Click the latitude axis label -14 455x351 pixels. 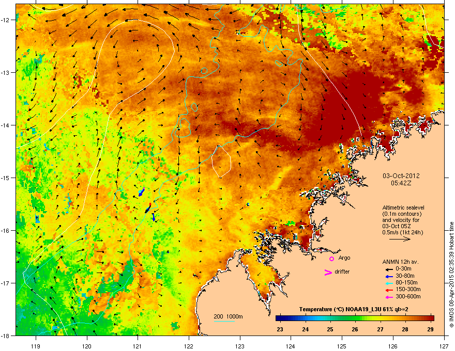click(5, 125)
